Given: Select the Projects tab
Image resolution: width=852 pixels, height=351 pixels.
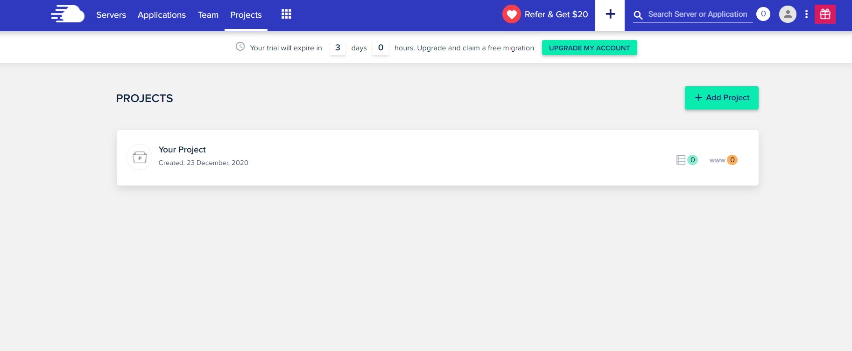Looking at the screenshot, I should tap(246, 15).
